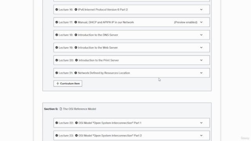Add a new Curriculum item
The height and width of the screenshot is (141, 251).
tap(68, 83)
